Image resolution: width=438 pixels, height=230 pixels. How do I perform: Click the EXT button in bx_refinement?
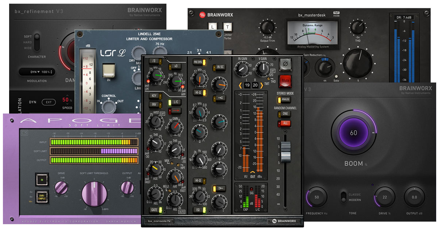click(49, 102)
